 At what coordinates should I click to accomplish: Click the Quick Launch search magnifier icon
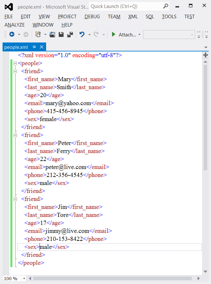[x=166, y=6]
